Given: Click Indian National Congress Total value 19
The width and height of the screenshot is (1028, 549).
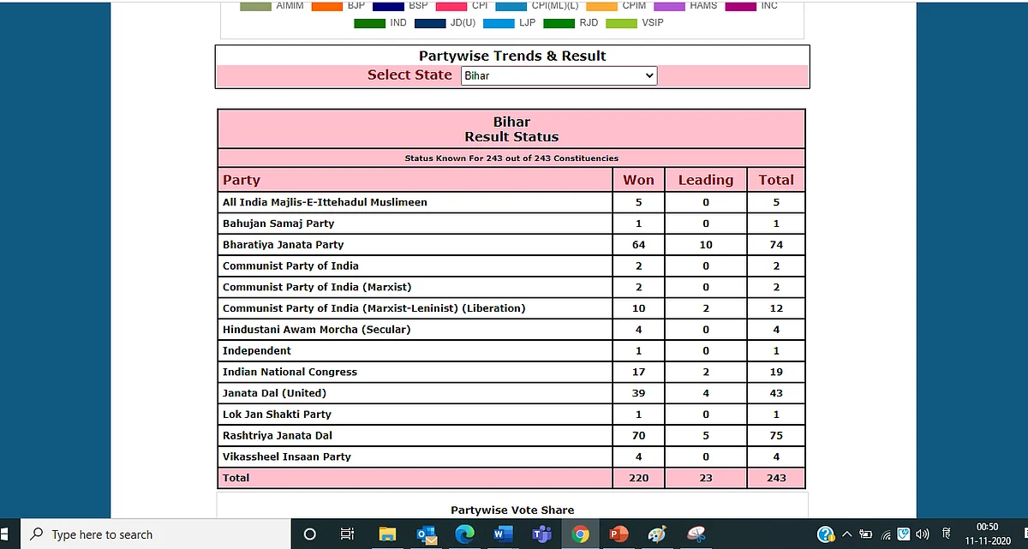Looking at the screenshot, I should 776,372.
